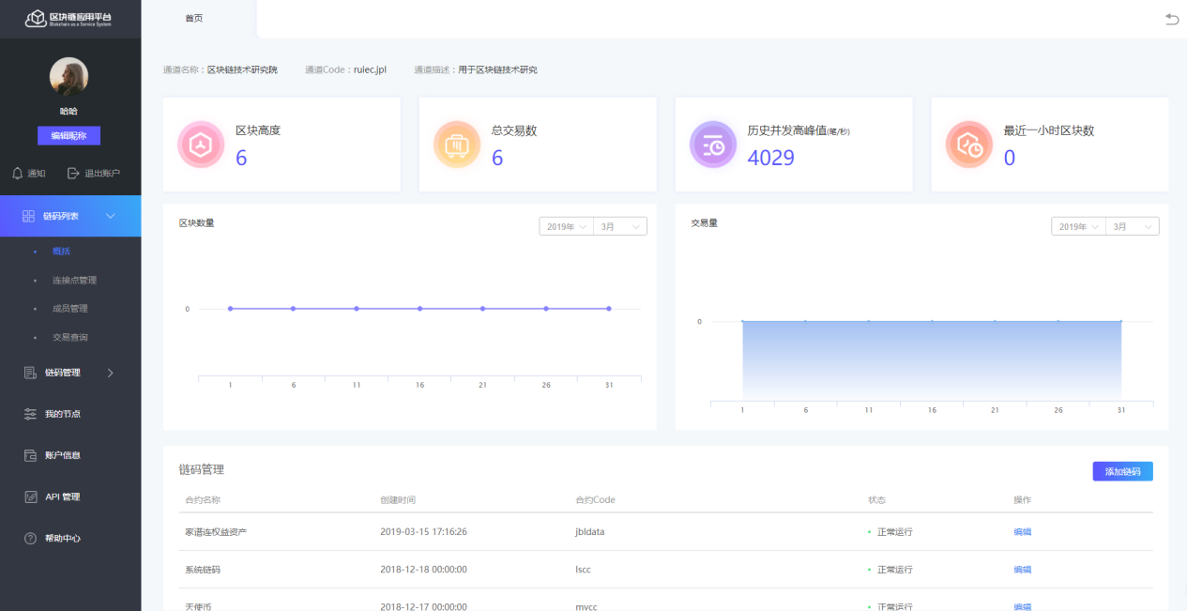This screenshot has height=611, width=1187.
Task: Switch to the 首页 tab
Action: coord(193,17)
